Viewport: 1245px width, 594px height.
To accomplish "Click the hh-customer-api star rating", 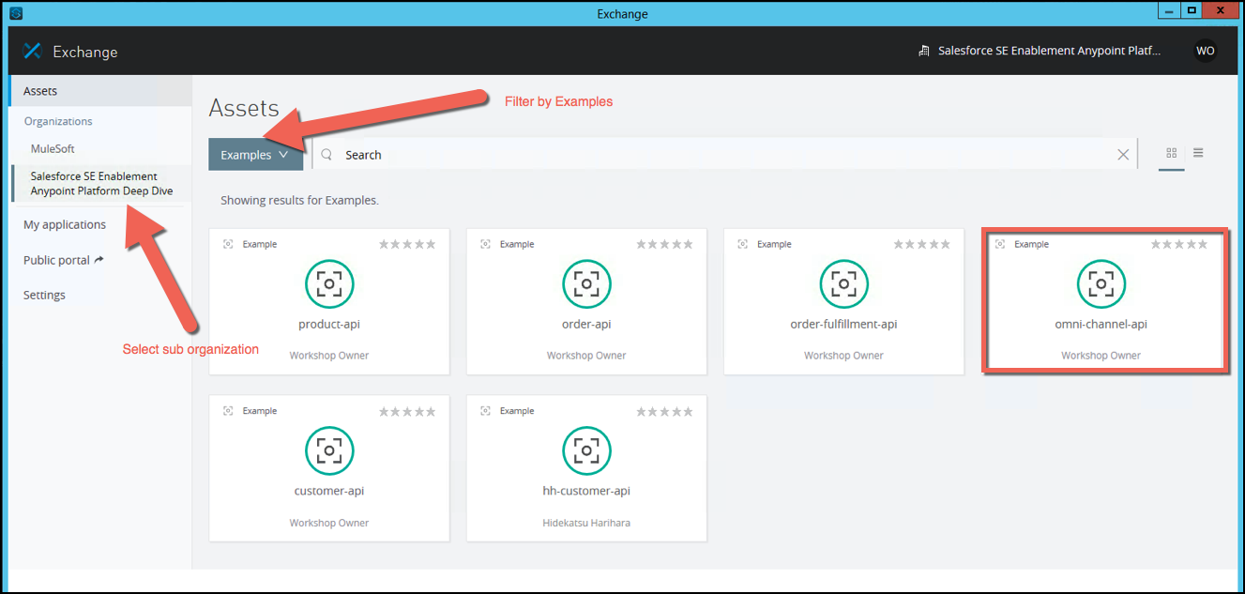I will 664,411.
